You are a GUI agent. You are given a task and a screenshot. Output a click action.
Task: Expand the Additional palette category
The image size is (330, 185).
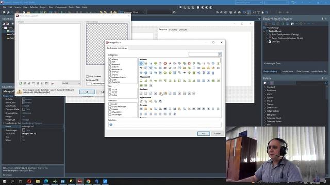265,90
